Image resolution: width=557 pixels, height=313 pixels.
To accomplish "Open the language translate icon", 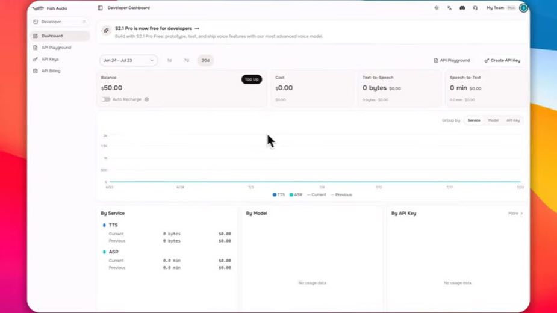I will point(449,8).
